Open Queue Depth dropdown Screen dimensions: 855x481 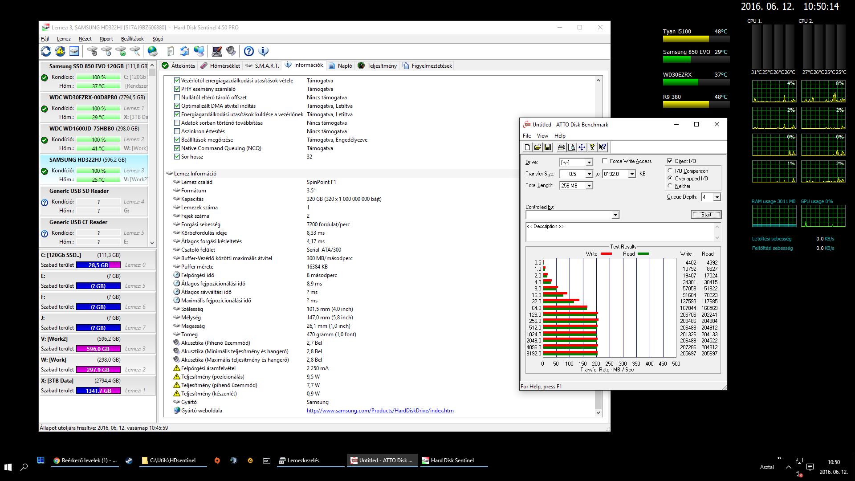pos(717,197)
